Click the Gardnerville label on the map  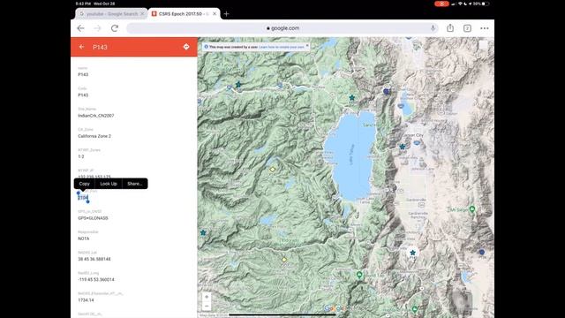pyautogui.click(x=416, y=200)
